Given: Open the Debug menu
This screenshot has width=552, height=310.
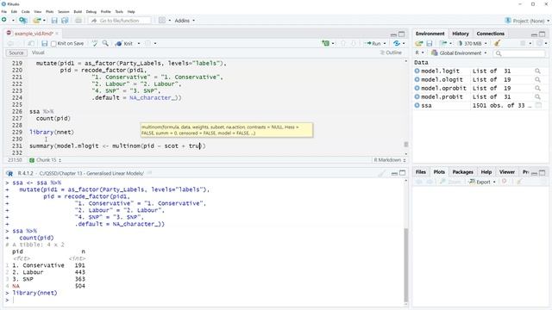Looking at the screenshot, I should pyautogui.click(x=91, y=11).
